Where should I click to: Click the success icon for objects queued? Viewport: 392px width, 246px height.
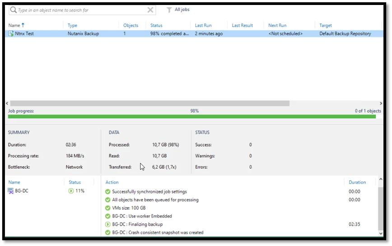[x=108, y=200]
